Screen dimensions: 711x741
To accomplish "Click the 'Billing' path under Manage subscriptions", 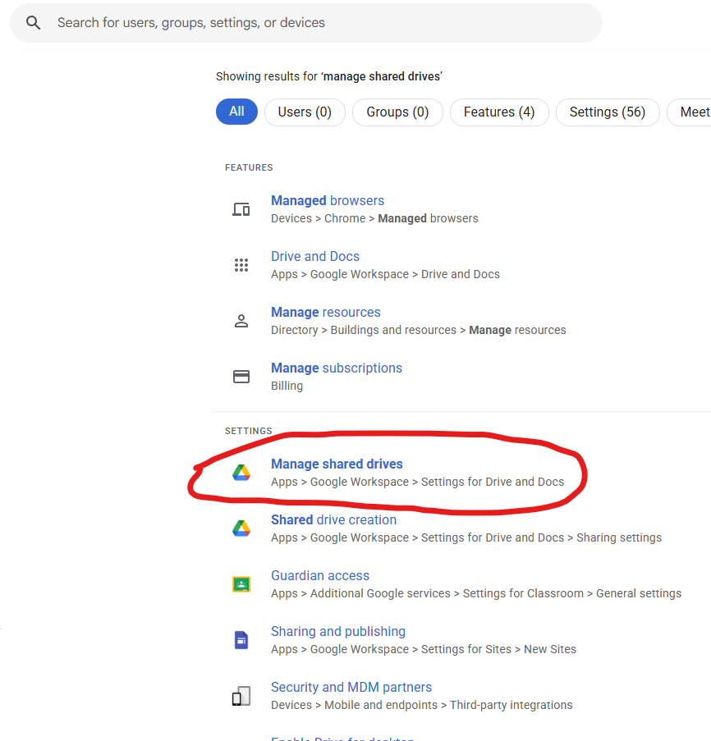I will pyautogui.click(x=287, y=386).
